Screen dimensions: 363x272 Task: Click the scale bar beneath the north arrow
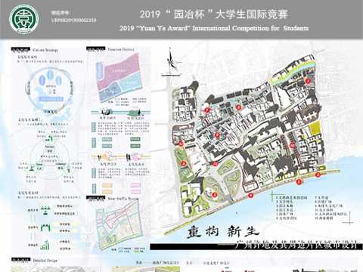[x=171, y=75]
